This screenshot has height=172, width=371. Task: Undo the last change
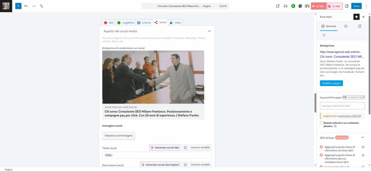pos(26,6)
